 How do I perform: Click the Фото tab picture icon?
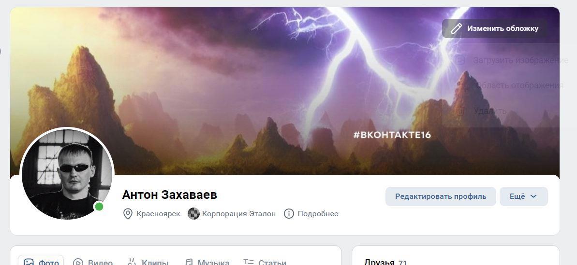click(x=29, y=263)
